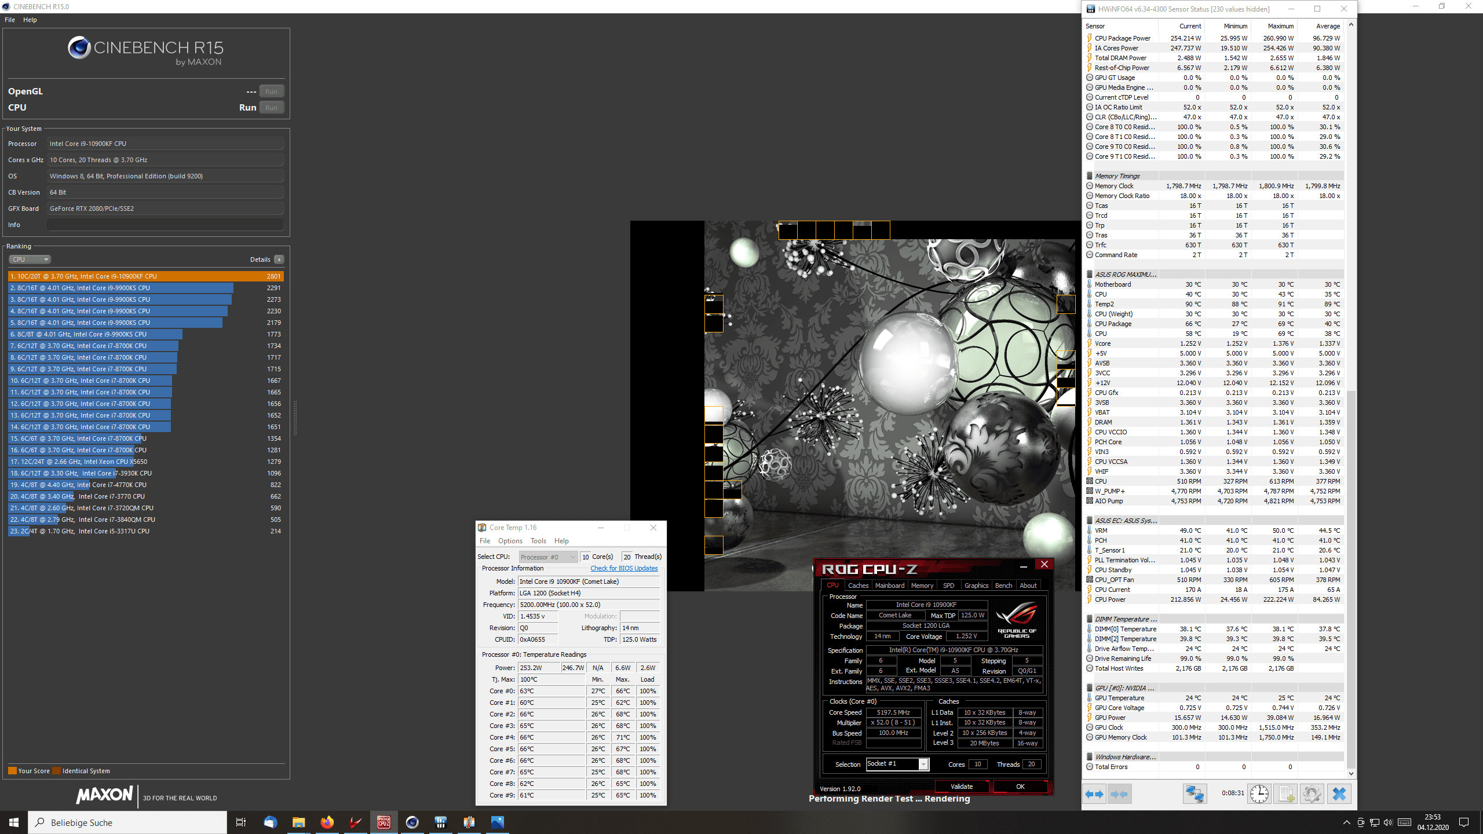Switch to Cinebench taskbar icon
The image size is (1483, 834).
click(412, 822)
